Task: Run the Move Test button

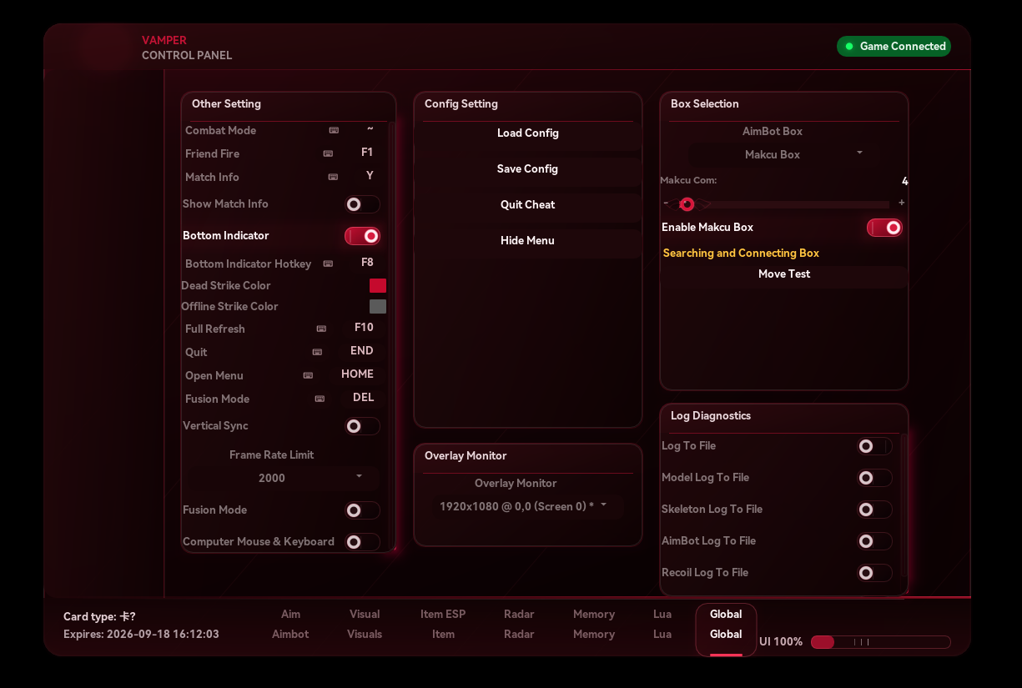Action: [x=784, y=274]
